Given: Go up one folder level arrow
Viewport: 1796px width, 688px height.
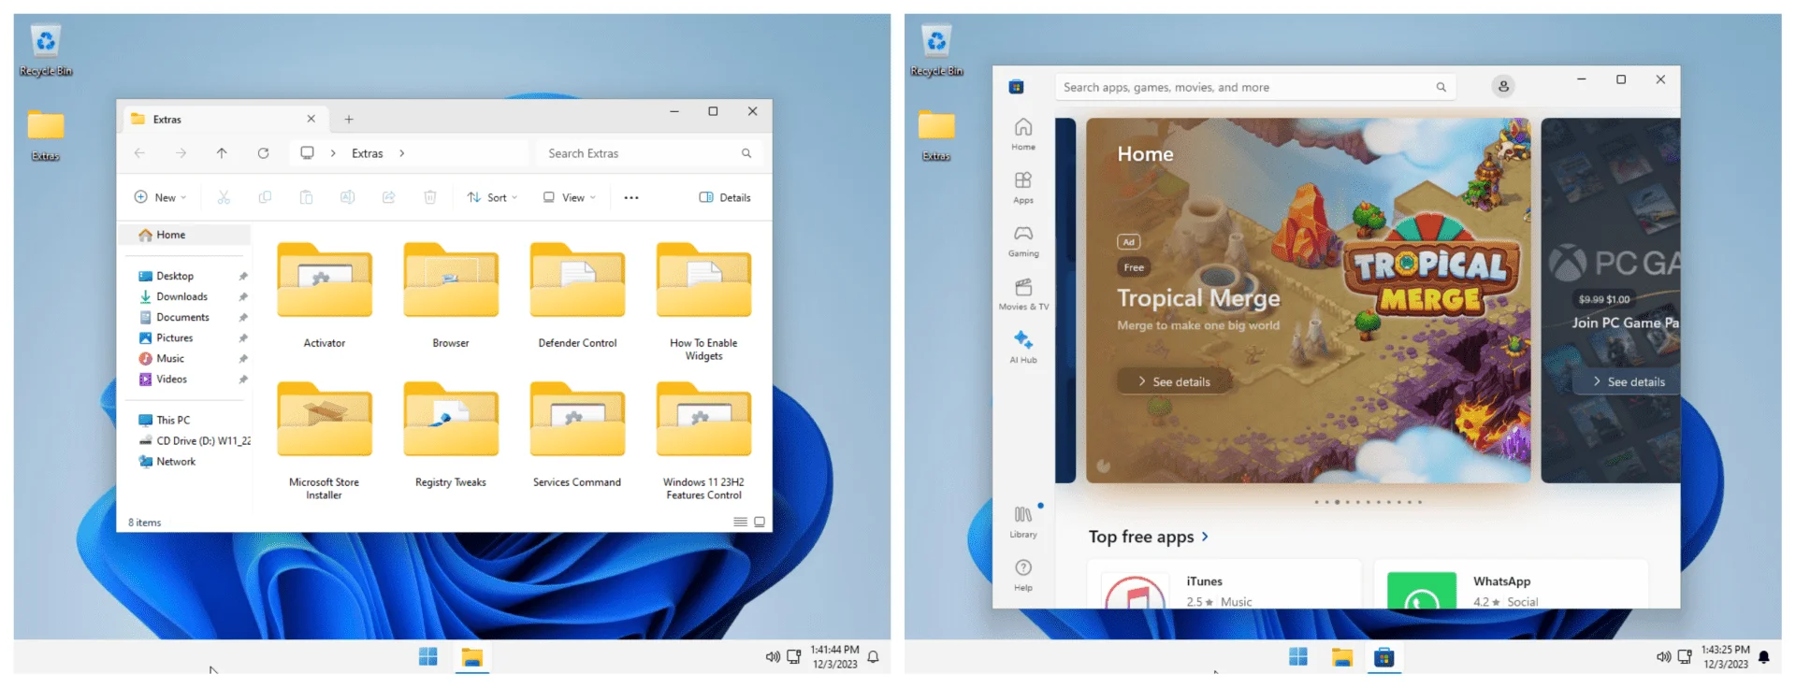Looking at the screenshot, I should point(222,153).
